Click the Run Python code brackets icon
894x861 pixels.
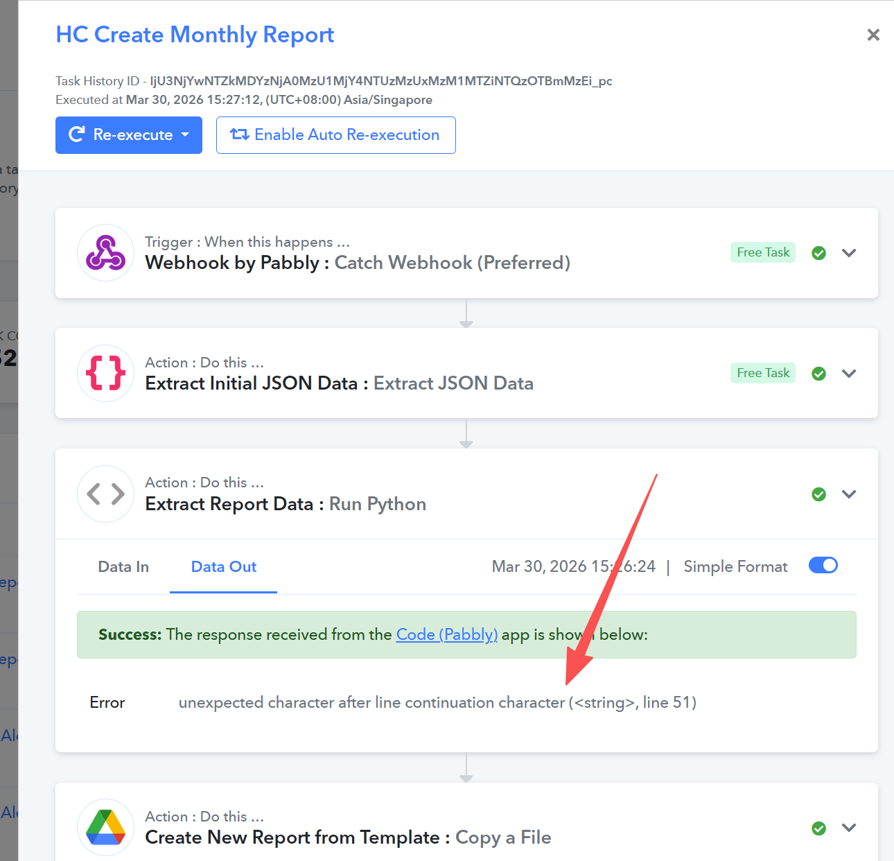(x=105, y=494)
